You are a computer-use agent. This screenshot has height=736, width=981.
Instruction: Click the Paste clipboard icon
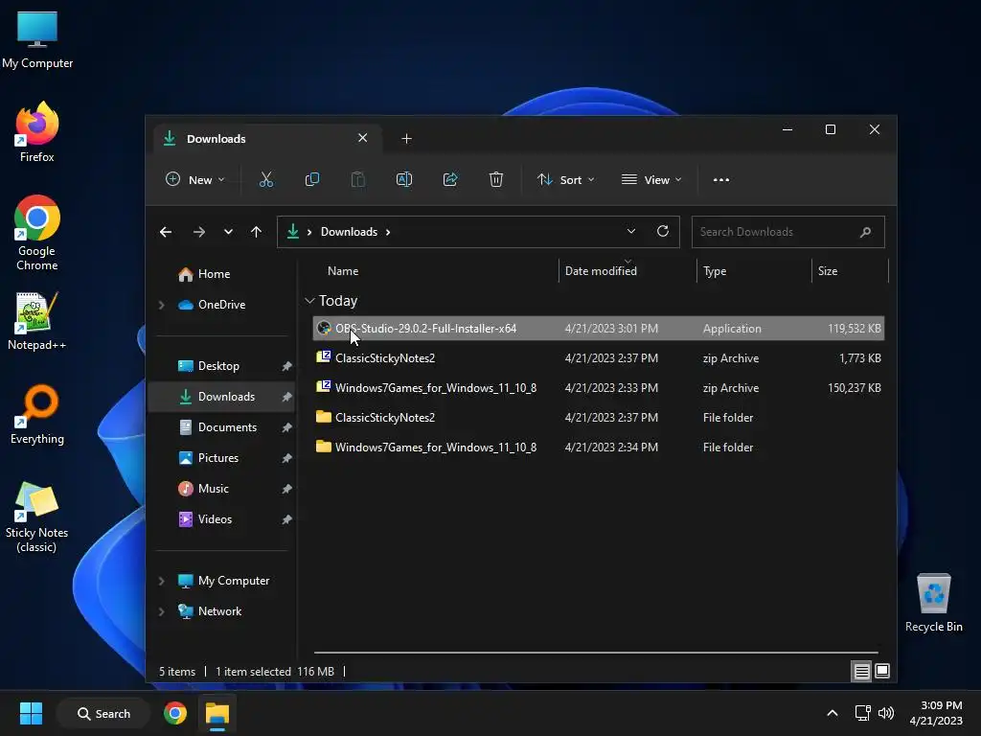click(358, 179)
